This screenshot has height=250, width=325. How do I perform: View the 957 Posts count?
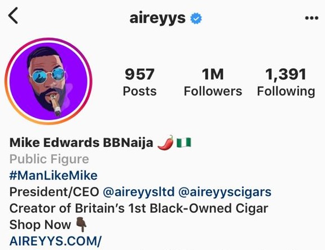point(139,82)
